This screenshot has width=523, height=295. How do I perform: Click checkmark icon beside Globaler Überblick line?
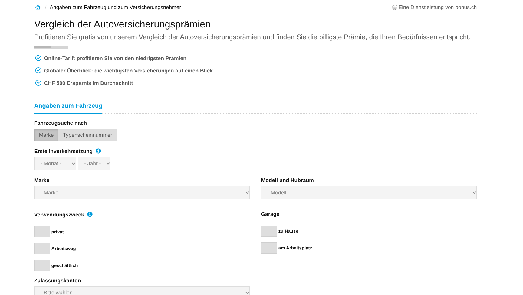tap(38, 70)
